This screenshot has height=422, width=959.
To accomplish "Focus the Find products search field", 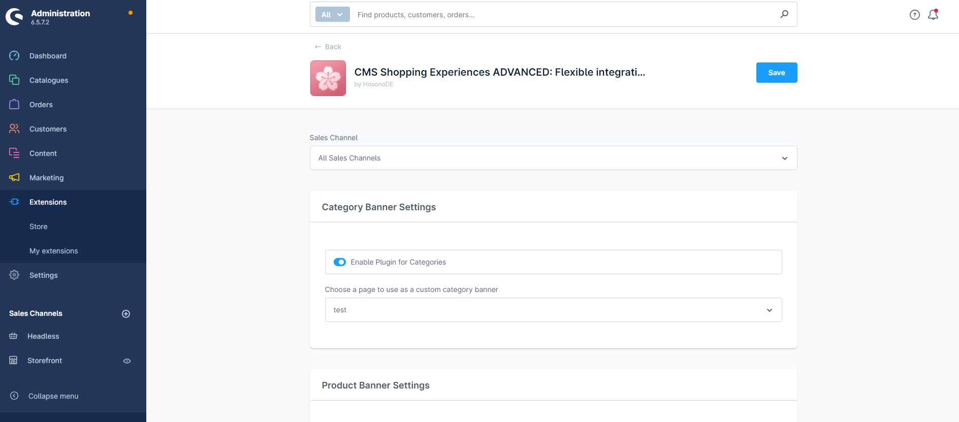I will click(566, 15).
